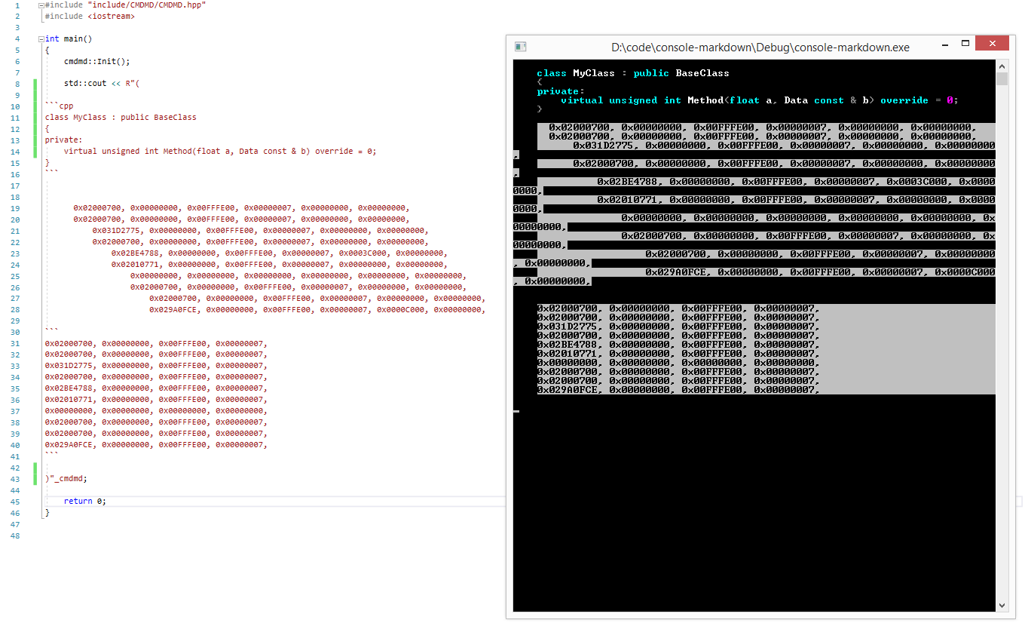Image resolution: width=1025 pixels, height=629 pixels.
Task: Collapse the #include block at line 1
Action: [41, 5]
